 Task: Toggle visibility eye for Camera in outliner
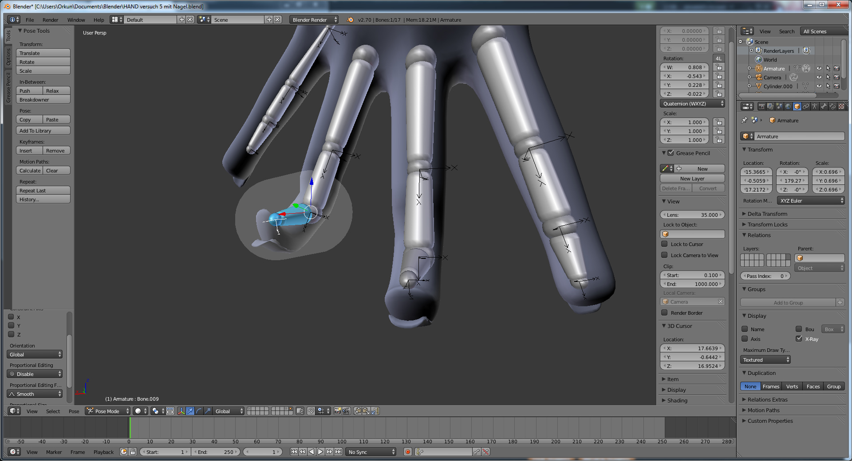tap(819, 77)
